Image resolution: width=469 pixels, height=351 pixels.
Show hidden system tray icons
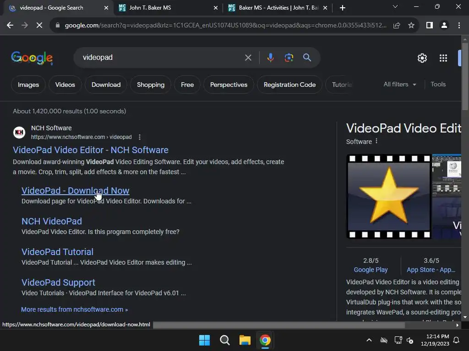coord(369,340)
